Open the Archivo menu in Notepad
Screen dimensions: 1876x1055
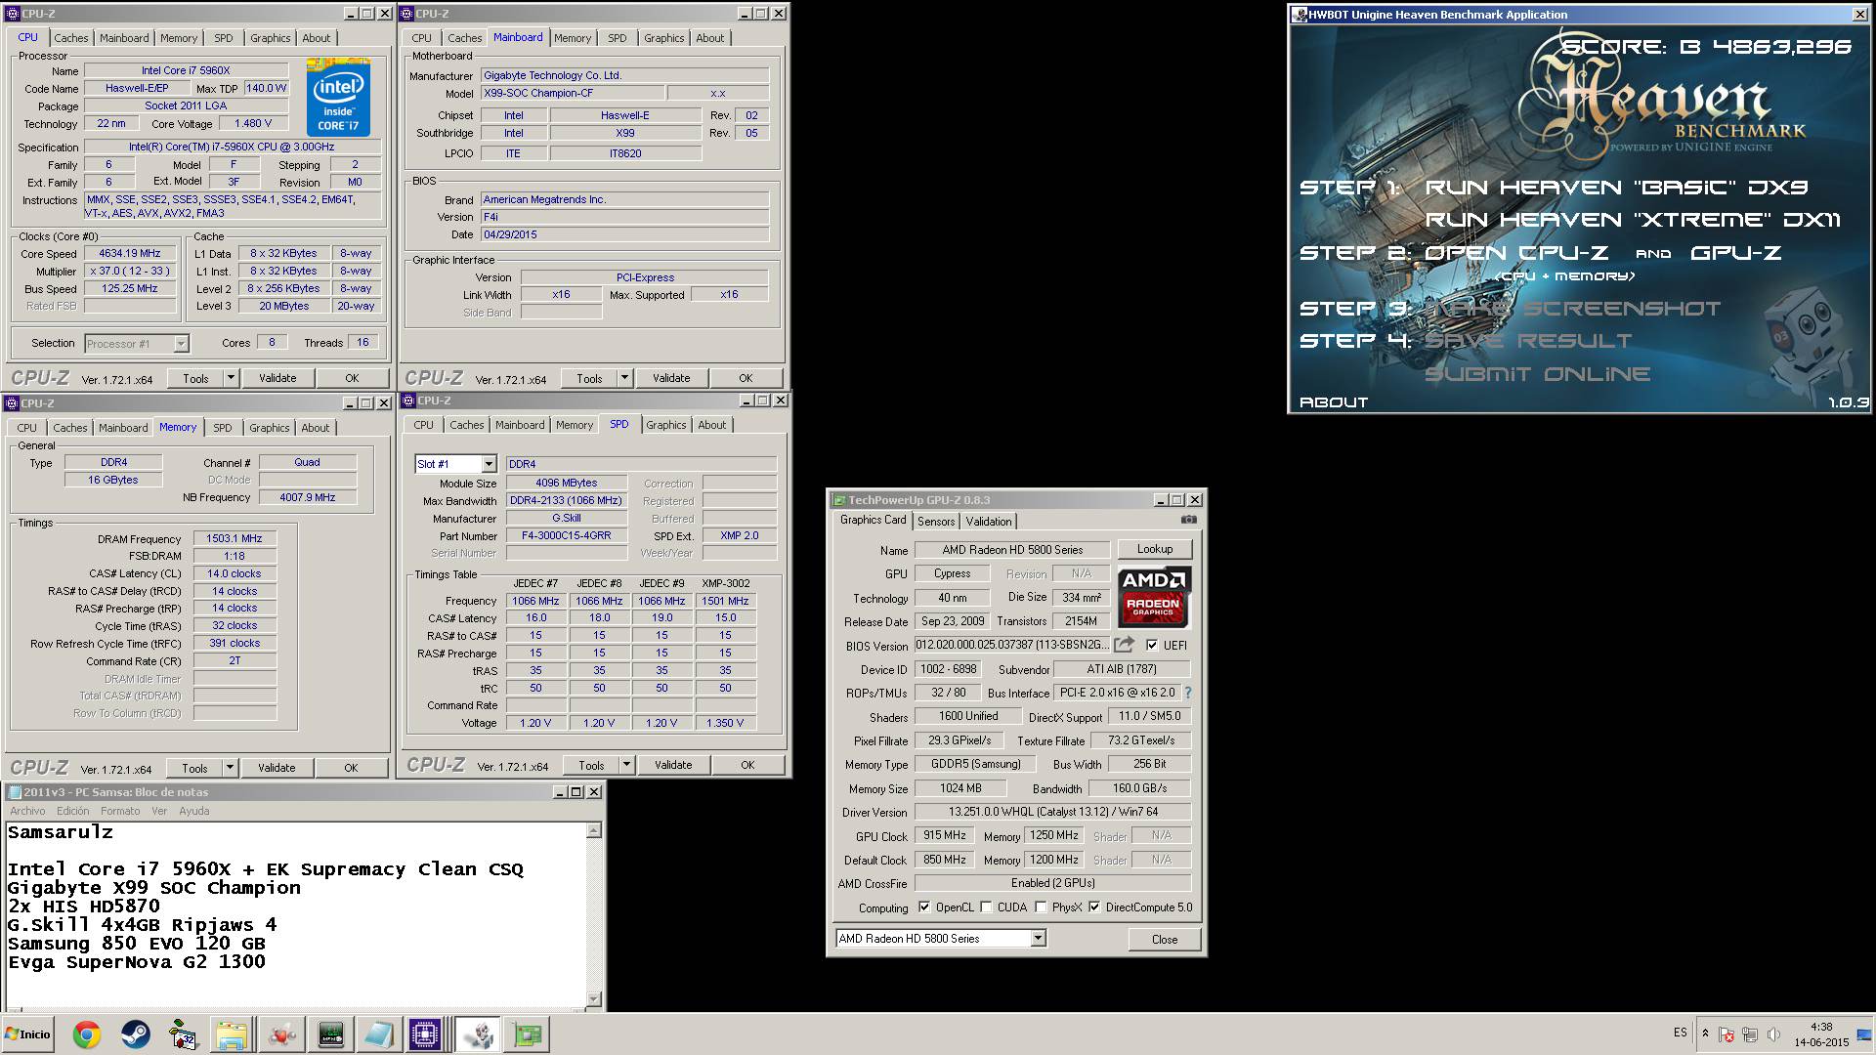coord(27,811)
